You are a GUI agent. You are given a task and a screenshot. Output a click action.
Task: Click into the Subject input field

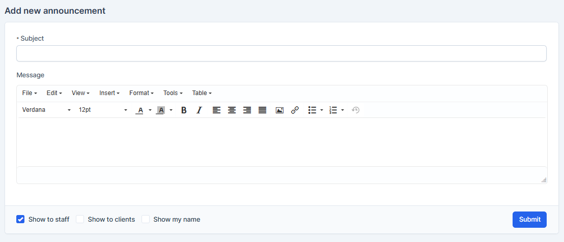click(x=281, y=53)
